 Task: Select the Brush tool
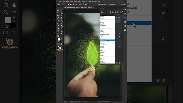pos(58,21)
